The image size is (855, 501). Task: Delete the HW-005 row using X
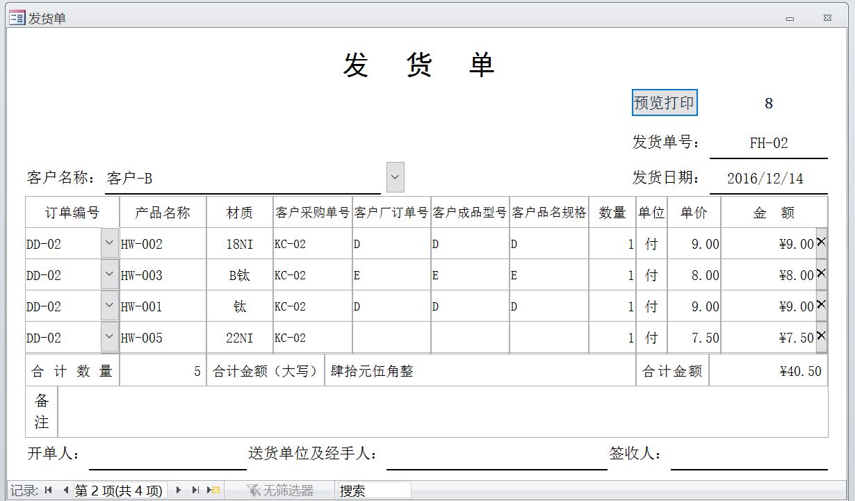tap(821, 336)
